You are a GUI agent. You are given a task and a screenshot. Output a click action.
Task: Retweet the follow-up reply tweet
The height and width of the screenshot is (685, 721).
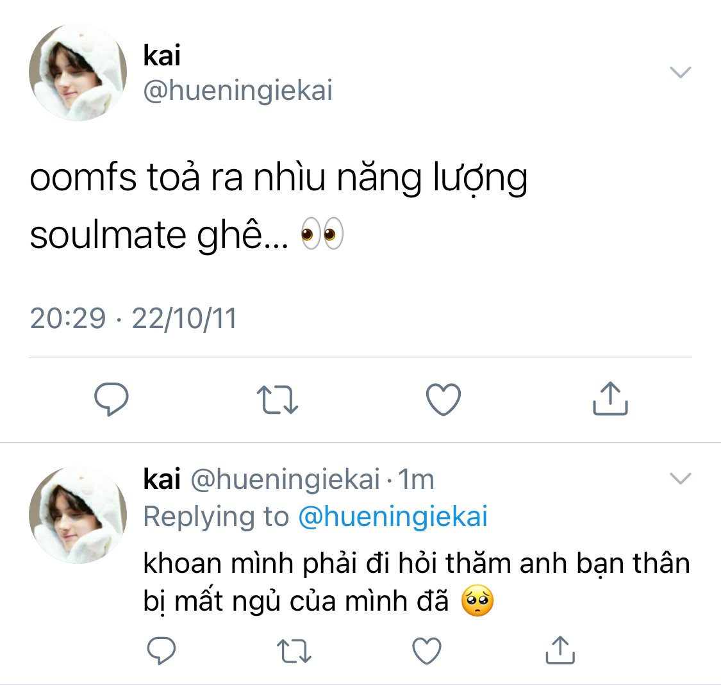pyautogui.click(x=294, y=651)
